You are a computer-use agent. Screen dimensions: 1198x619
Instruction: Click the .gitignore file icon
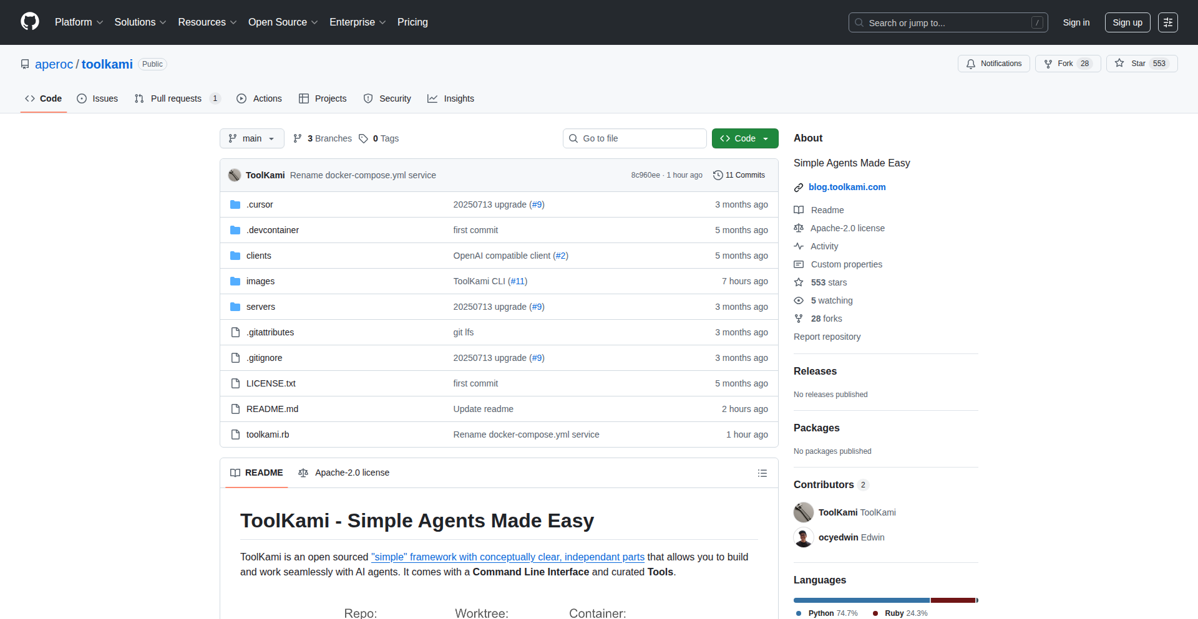coord(235,358)
